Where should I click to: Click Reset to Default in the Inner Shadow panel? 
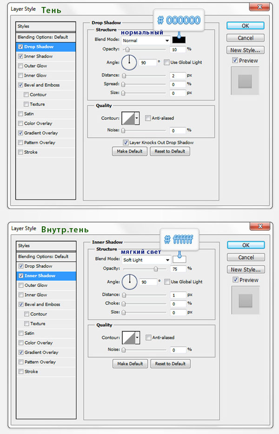[x=170, y=364]
